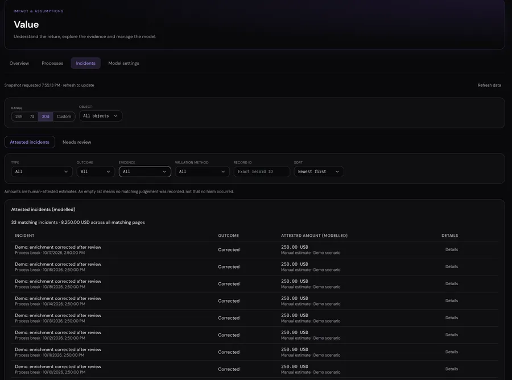Viewport: 512px width, 380px height.
Task: Click the ATTESTED AMOUNT (MODELLED) column header
Action: (314, 236)
